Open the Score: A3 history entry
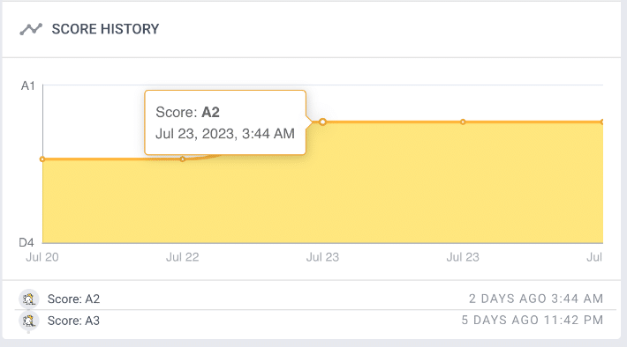This screenshot has height=347, width=627. click(x=315, y=321)
